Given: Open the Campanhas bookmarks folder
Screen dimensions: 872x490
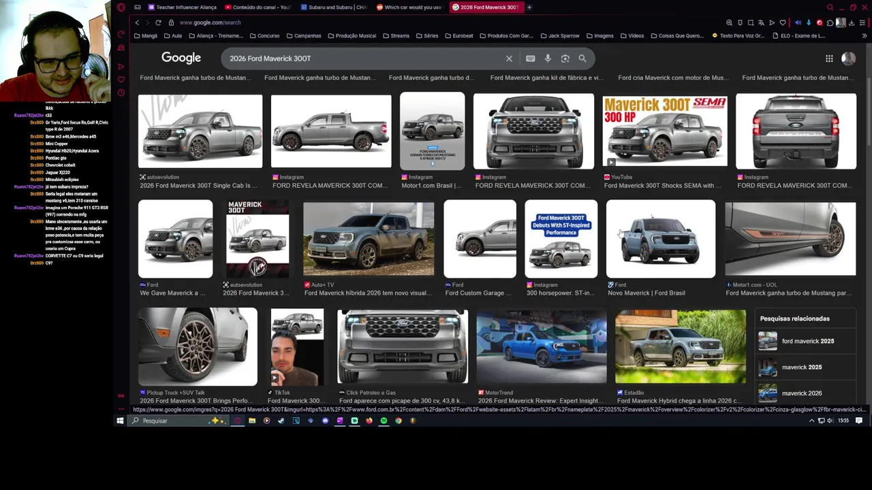Looking at the screenshot, I should 304,35.
